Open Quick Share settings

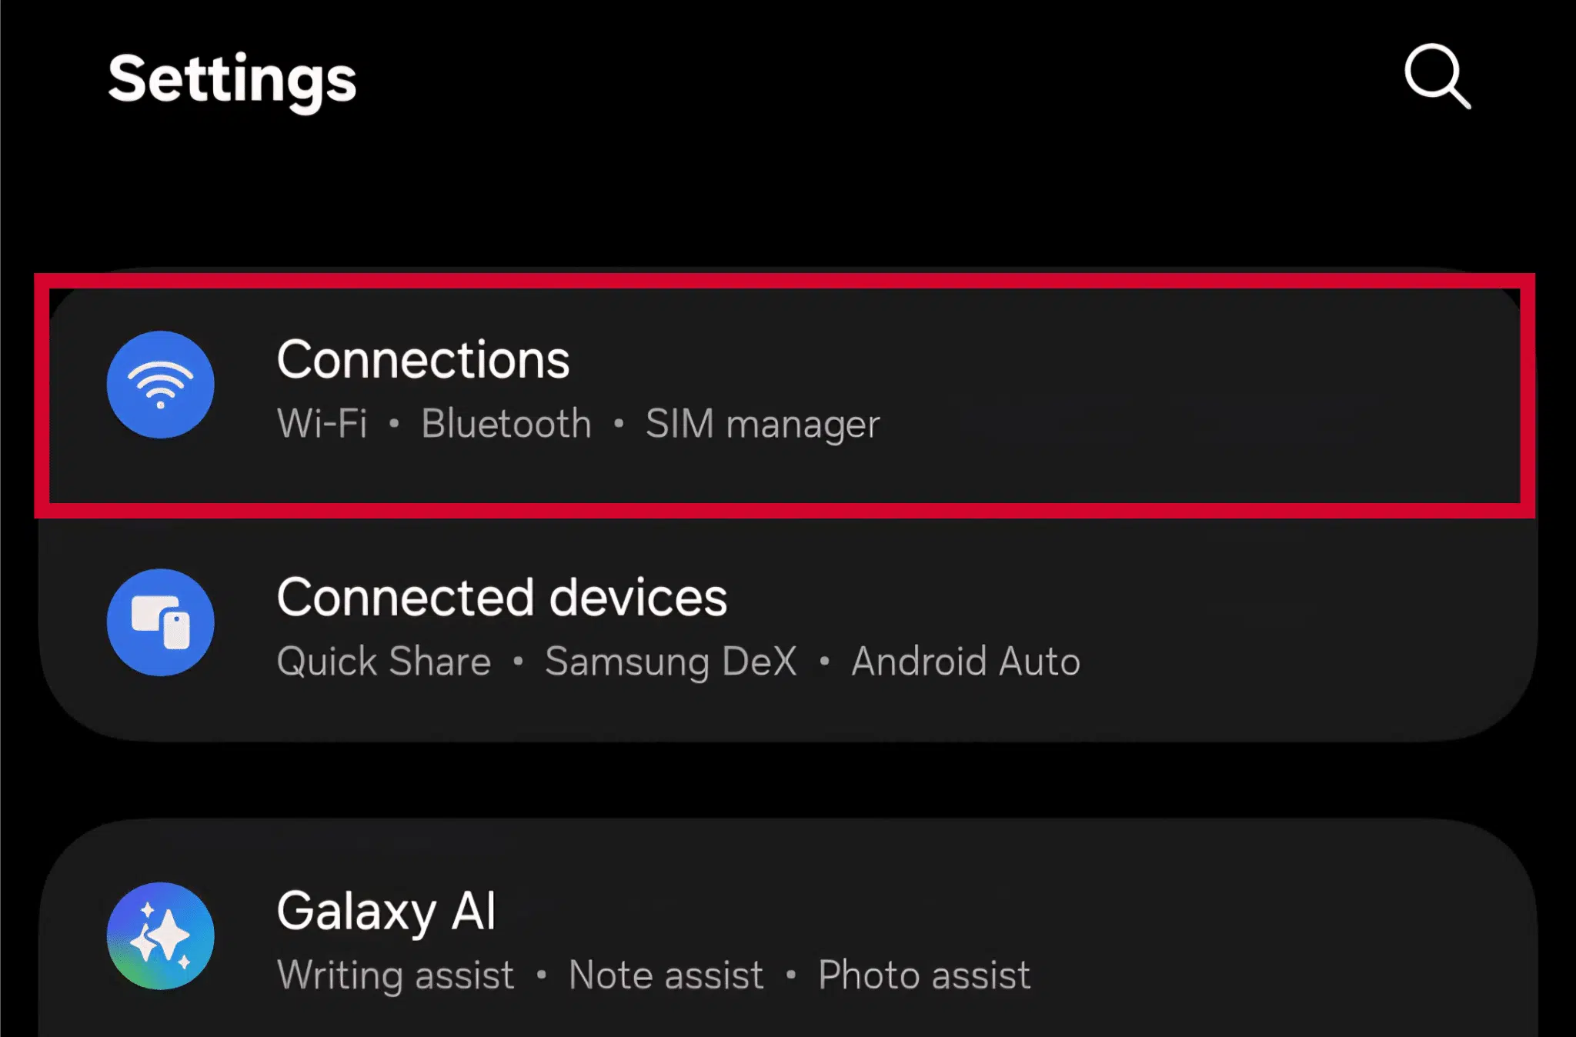(382, 662)
